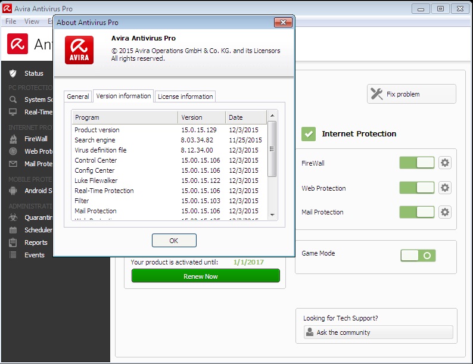This screenshot has width=473, height=364.
Task: Click the Quarantine biohazard icon
Action: [13, 217]
